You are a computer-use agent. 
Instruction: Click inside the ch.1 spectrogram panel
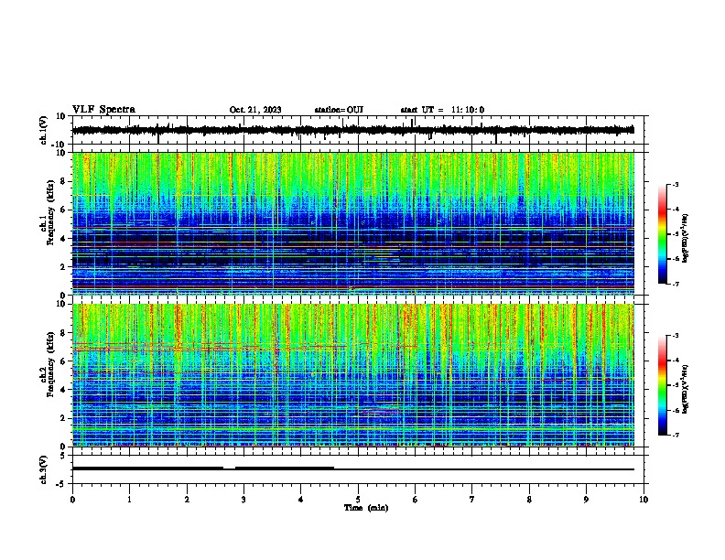[x=353, y=223]
